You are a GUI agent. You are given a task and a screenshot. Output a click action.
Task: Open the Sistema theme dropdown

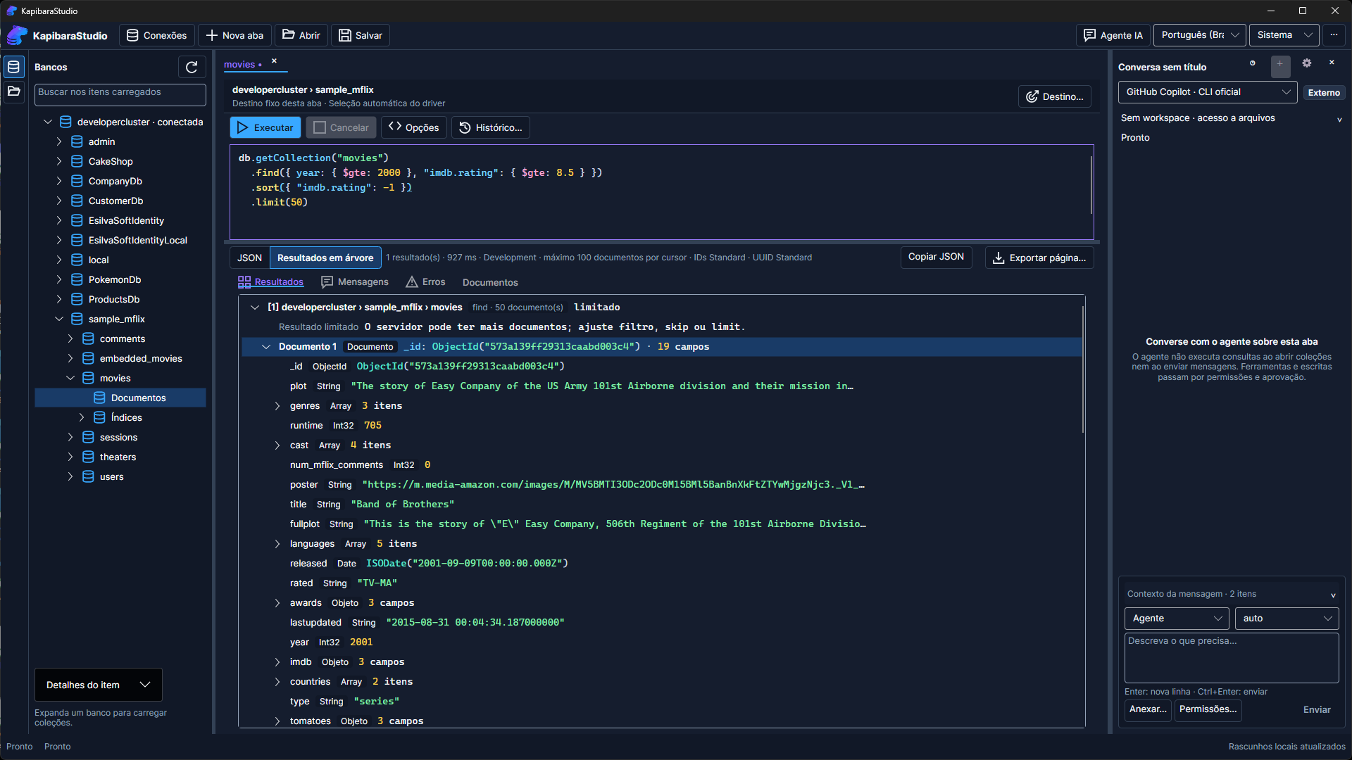coord(1284,35)
